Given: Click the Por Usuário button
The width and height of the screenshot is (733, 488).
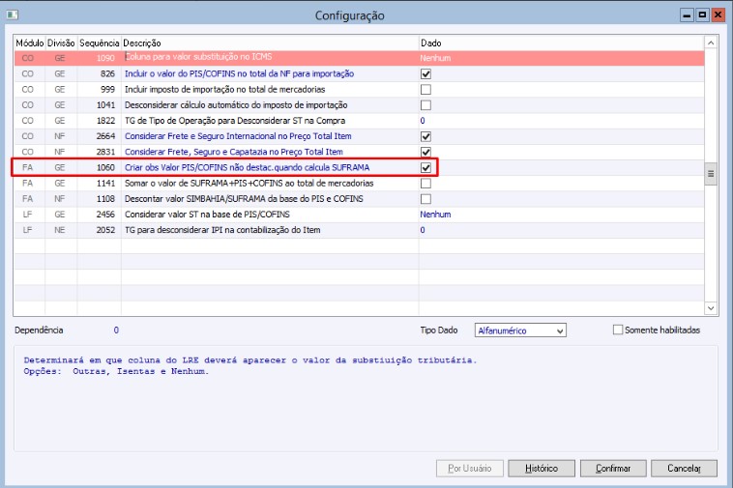Looking at the screenshot, I should click(470, 468).
